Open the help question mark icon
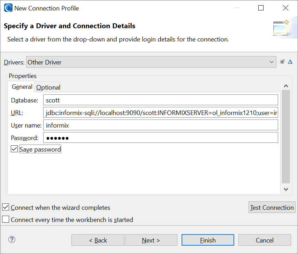298x254 pixels. (x=12, y=240)
